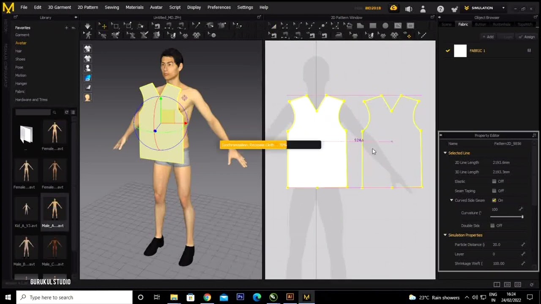Click the speaker announcement icon in top bar
This screenshot has width=541, height=304.
pos(408,8)
